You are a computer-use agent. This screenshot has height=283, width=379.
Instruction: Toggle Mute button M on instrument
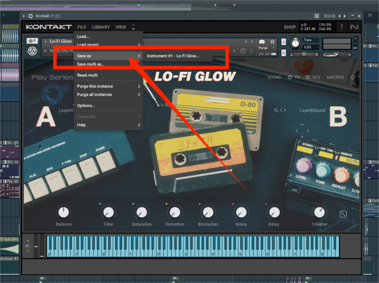[x=284, y=52]
